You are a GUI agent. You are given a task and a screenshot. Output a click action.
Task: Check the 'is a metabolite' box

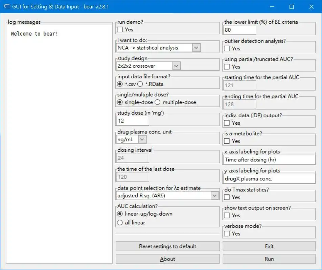(227, 141)
